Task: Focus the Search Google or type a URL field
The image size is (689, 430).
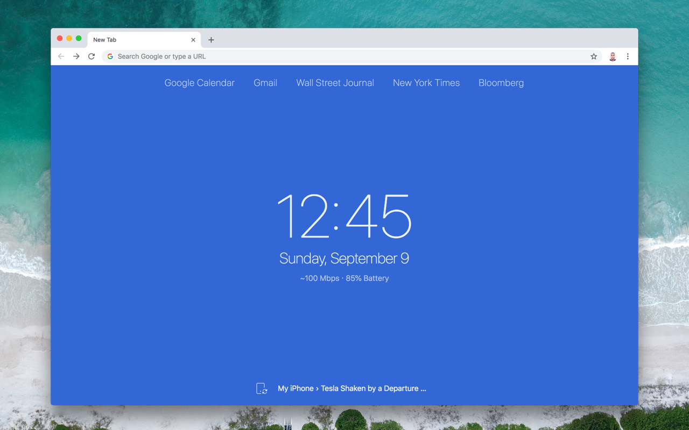Action: pyautogui.click(x=353, y=56)
